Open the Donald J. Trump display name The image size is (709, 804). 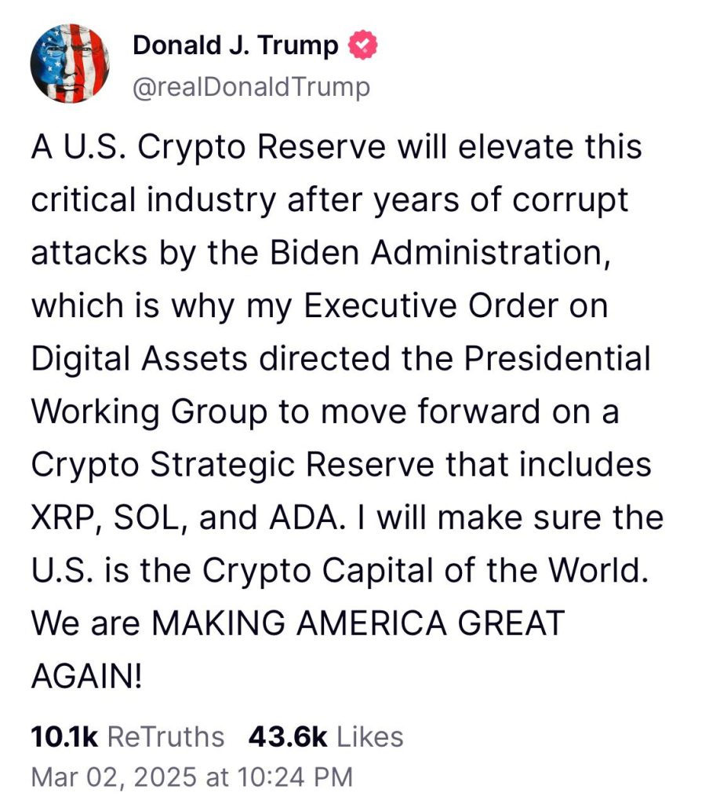(235, 46)
